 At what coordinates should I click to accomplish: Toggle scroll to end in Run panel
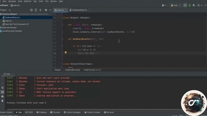pos(2,92)
